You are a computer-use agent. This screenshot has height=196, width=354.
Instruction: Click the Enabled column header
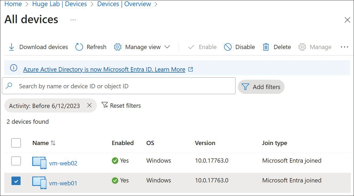click(123, 143)
